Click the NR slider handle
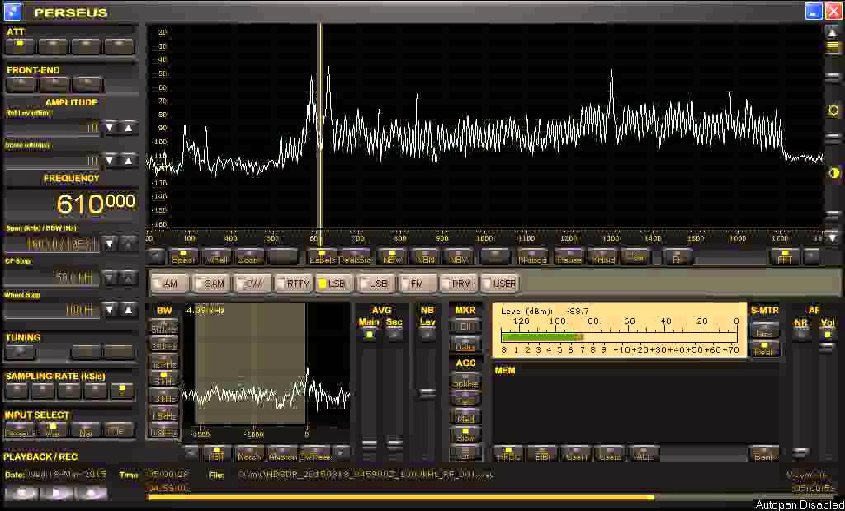The width and height of the screenshot is (845, 511). 800,451
